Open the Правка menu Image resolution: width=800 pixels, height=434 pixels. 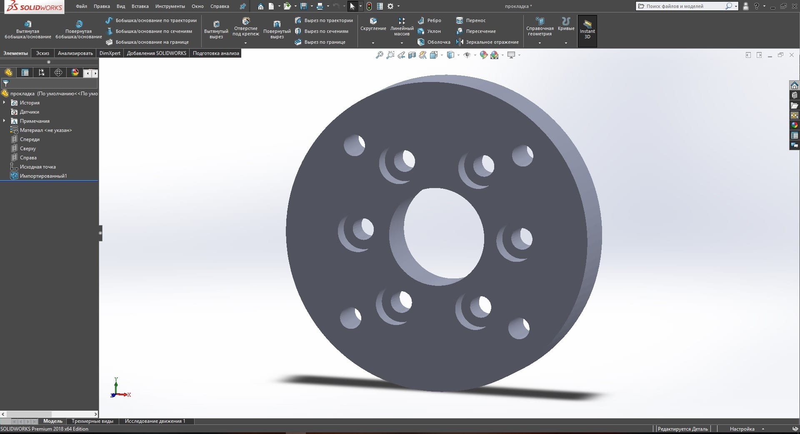pos(102,6)
